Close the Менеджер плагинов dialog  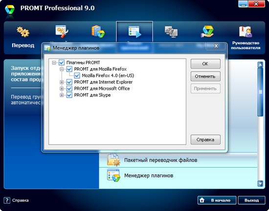[x=216, y=46]
